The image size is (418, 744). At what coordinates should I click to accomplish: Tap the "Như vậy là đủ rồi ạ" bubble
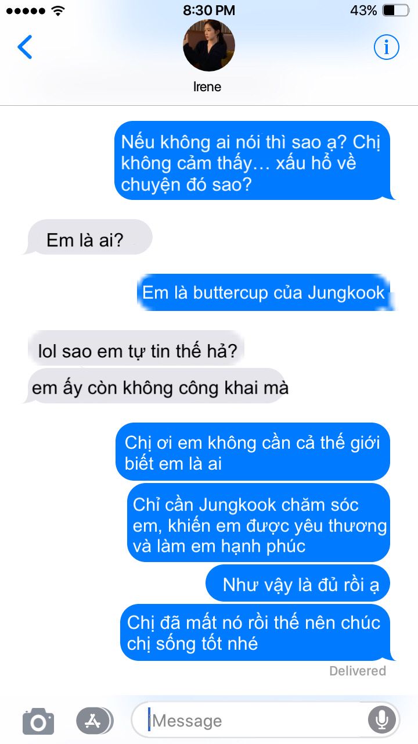[x=297, y=583]
